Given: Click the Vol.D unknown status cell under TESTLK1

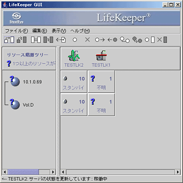Looking at the screenshot, I should tap(101, 105).
